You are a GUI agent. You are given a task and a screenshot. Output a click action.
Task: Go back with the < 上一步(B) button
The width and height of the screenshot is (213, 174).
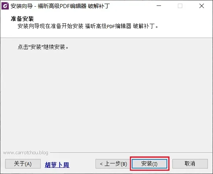click(113, 164)
